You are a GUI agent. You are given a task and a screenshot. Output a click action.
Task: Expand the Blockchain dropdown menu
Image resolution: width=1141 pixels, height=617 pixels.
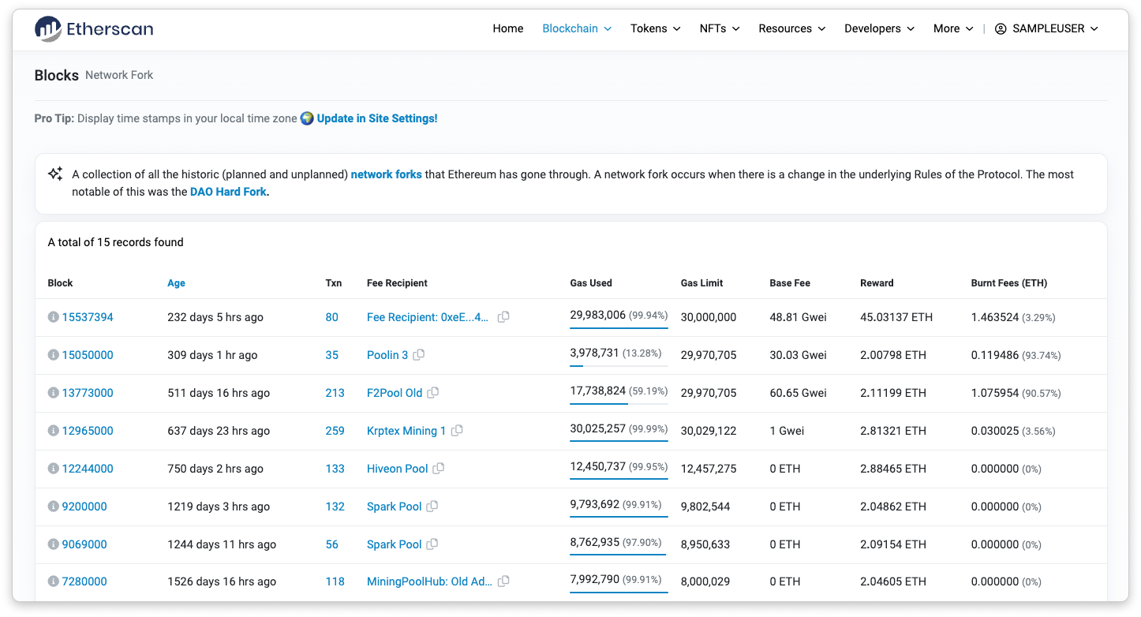[577, 28]
